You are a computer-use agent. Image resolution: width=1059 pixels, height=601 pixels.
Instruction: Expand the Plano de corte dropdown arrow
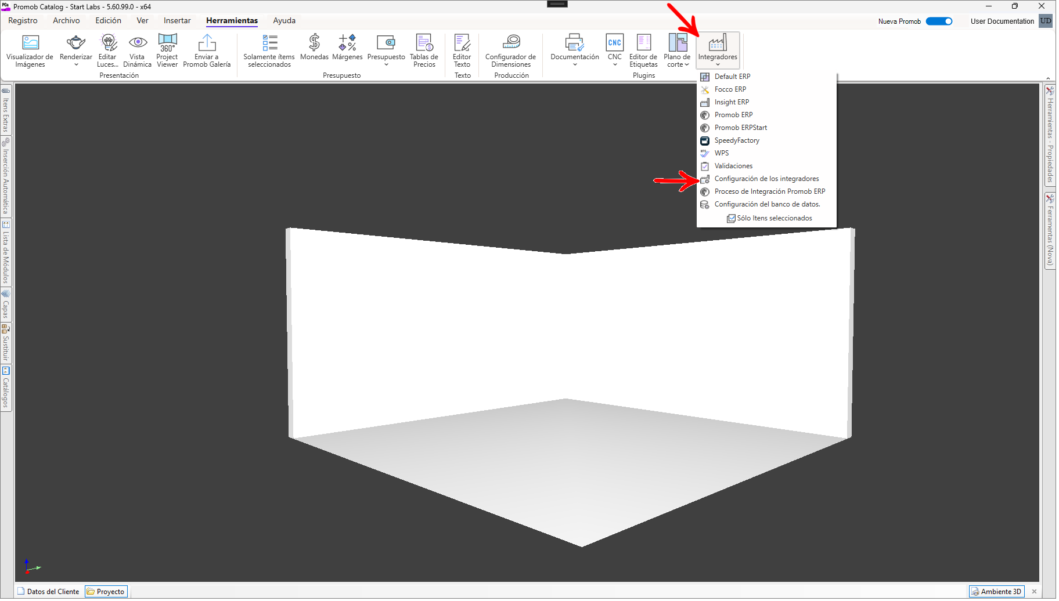[x=687, y=65]
